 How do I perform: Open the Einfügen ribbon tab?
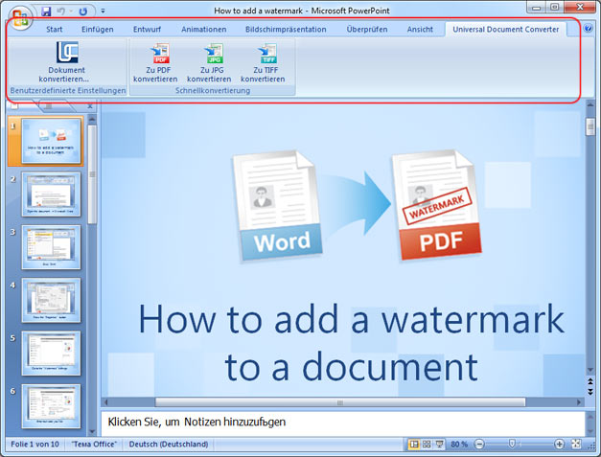click(98, 29)
